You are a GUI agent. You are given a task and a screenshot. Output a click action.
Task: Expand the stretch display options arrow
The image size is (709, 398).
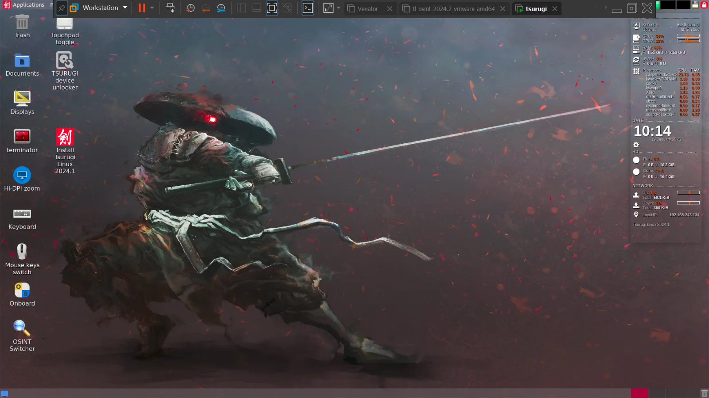pos(339,8)
